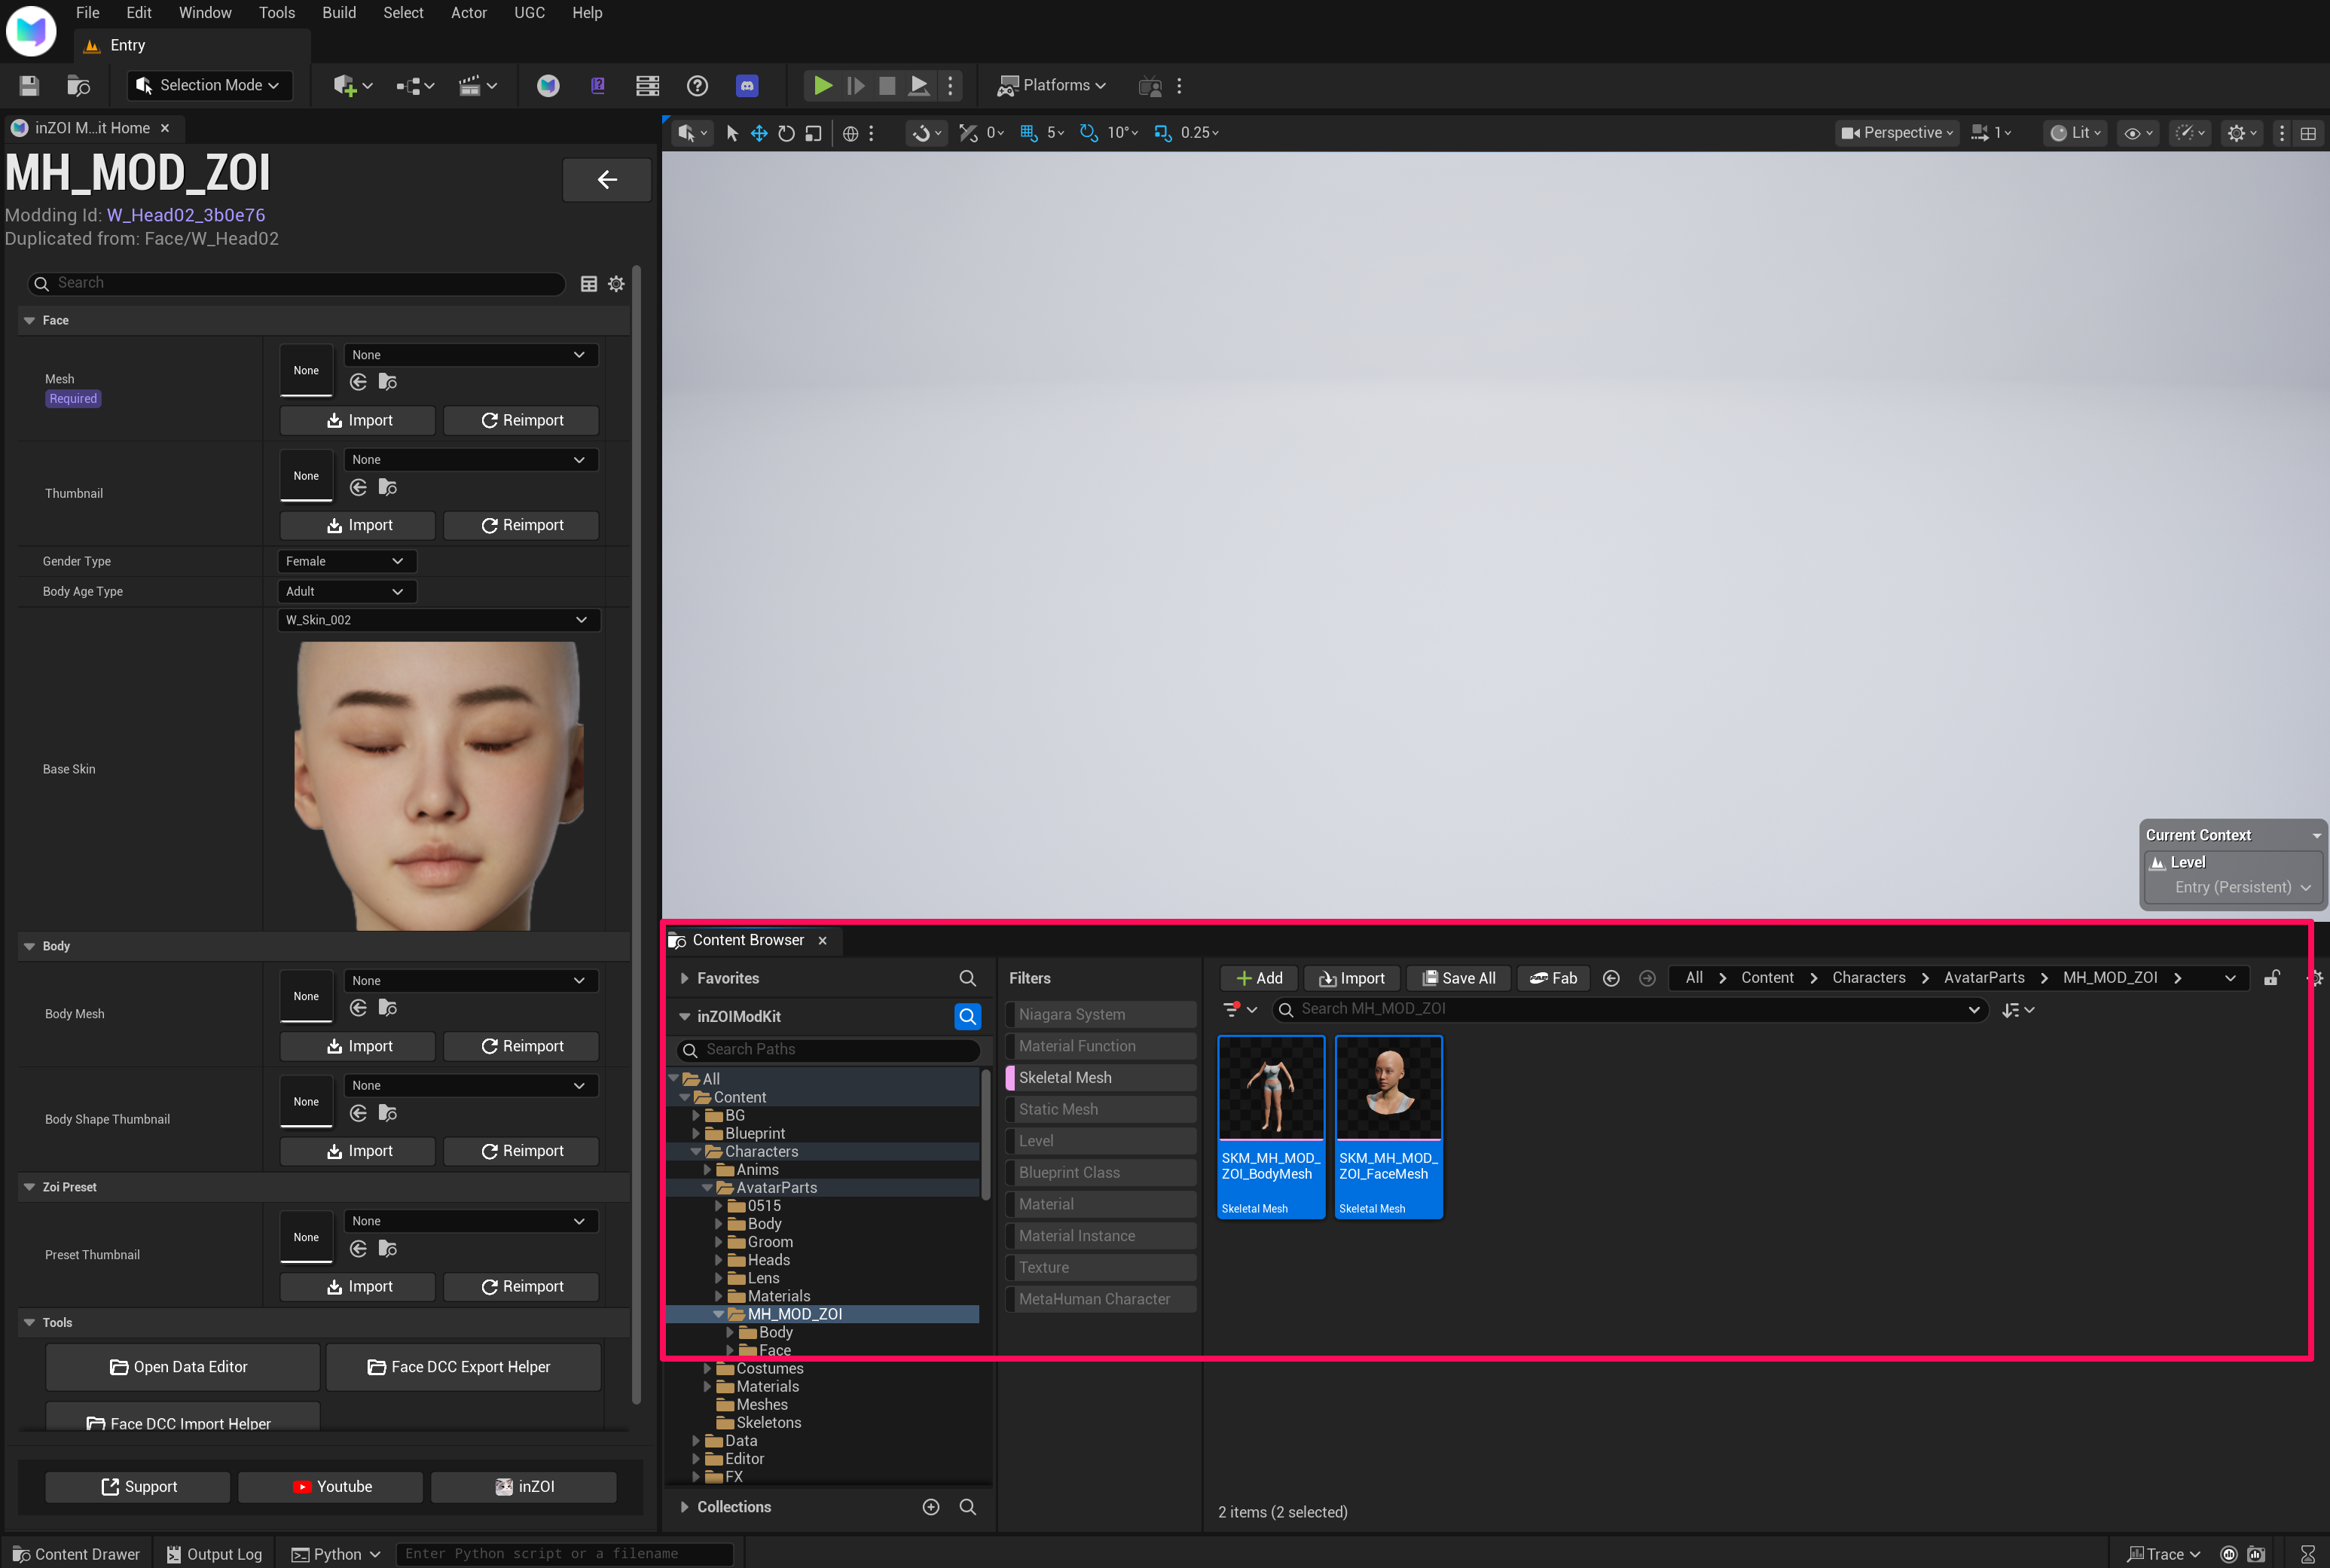Select the Rotate gizmo tool in viewport
2330x1568 pixels.
(x=786, y=133)
